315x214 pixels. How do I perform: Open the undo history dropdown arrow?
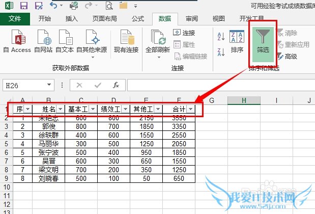pyautogui.click(x=61, y=6)
